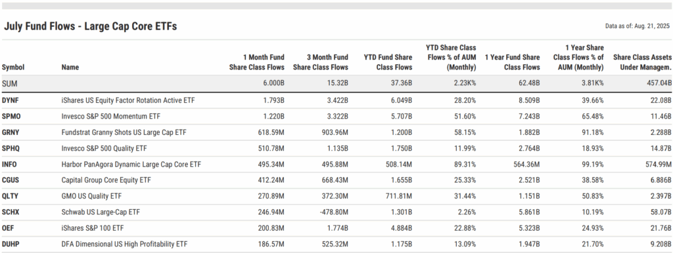This screenshot has height=253, width=673.
Task: Click GMO US Quality ETF name
Action: (x=91, y=196)
